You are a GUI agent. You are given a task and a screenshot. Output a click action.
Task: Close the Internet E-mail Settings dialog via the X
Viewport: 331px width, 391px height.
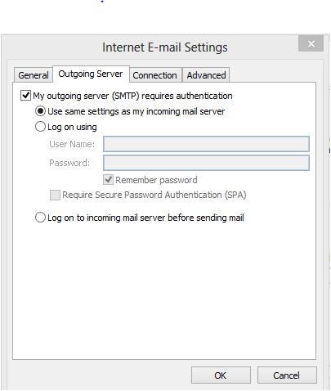(311, 43)
